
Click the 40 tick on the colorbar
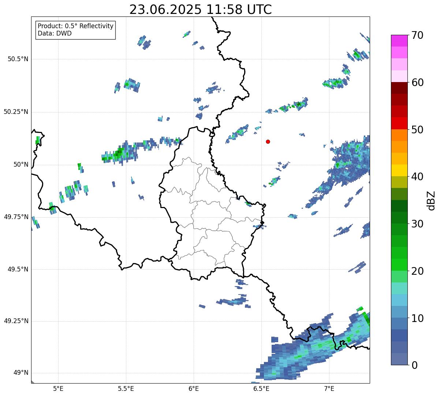(417, 177)
